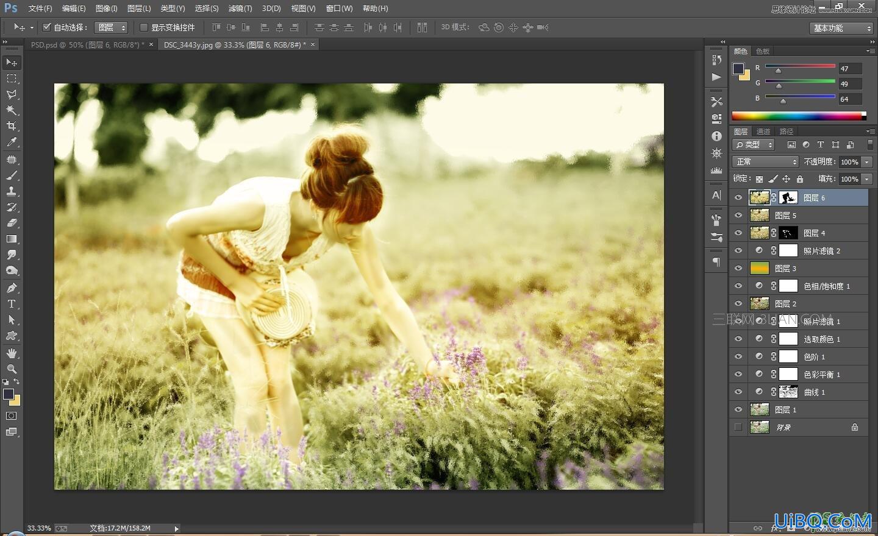This screenshot has height=536, width=878.
Task: Open the status bar info arrow
Action: tap(176, 528)
